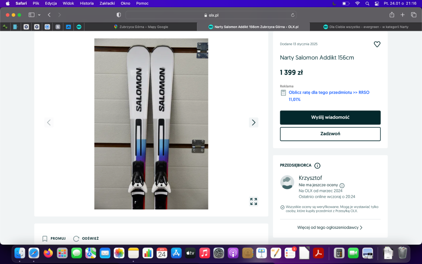
Task: Click info icon beside Nie ma jeszcze oceny
Action: coord(342,186)
